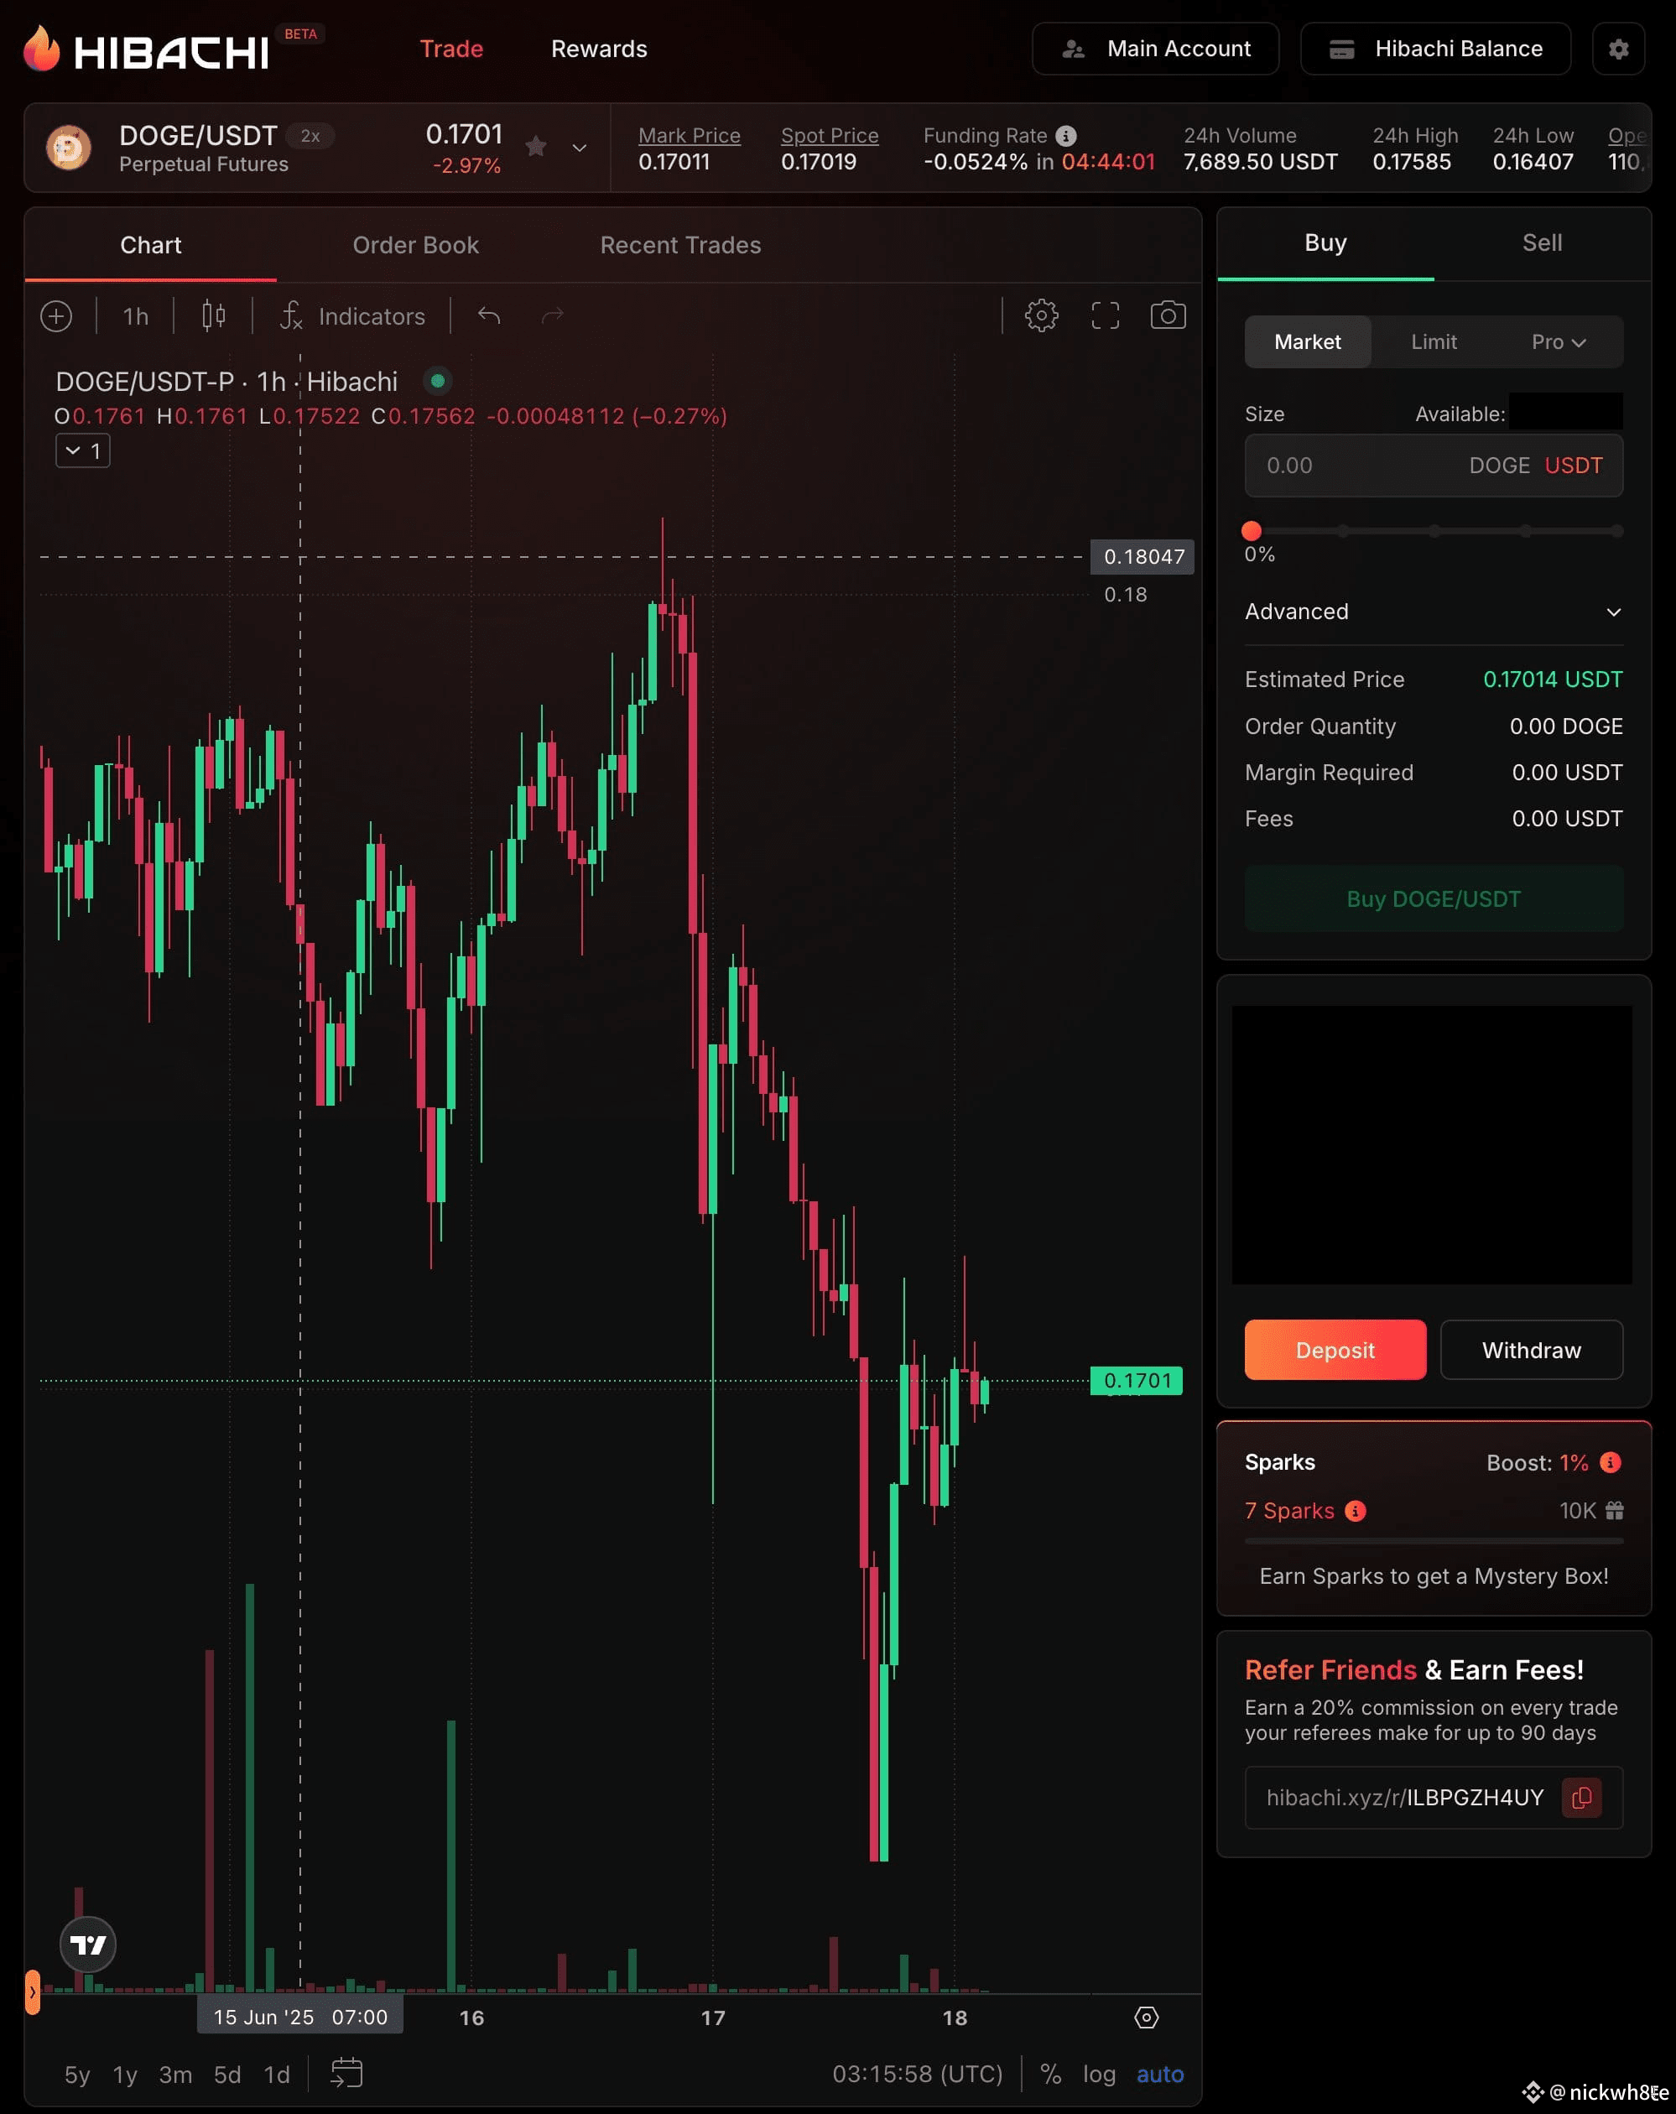Image resolution: width=1676 pixels, height=2114 pixels.
Task: Select Limit order type
Action: pos(1434,341)
